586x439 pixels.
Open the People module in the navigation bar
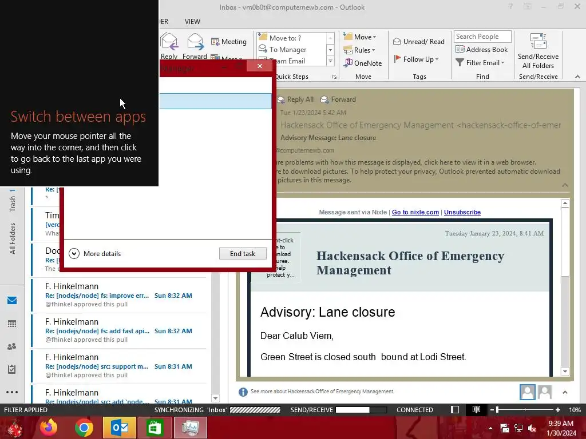tap(12, 346)
